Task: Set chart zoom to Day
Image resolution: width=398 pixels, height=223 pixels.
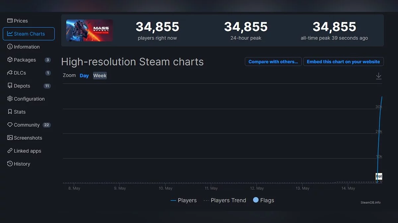Action: pyautogui.click(x=84, y=76)
